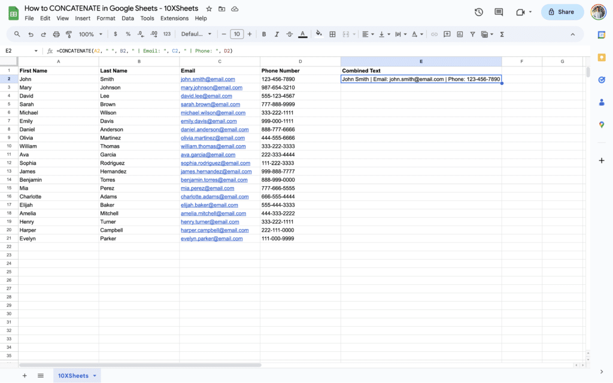The image size is (613, 383).
Task: Toggle bold formatting
Action: (x=264, y=34)
